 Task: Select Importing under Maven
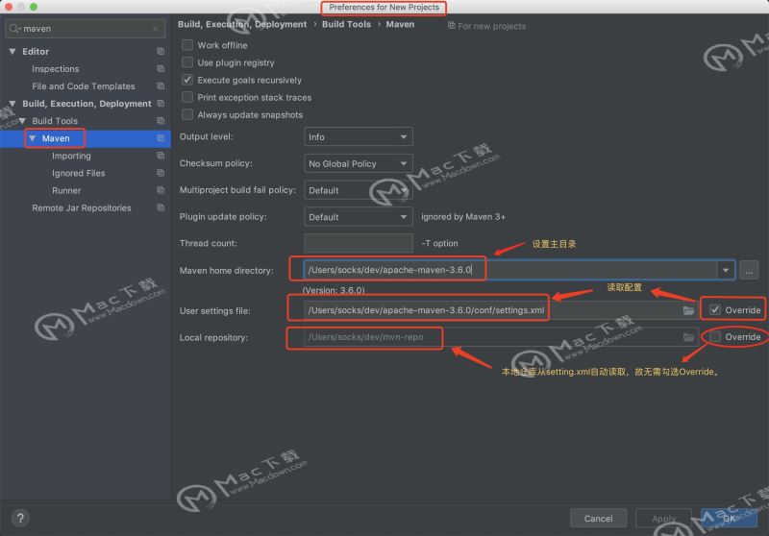tap(71, 156)
